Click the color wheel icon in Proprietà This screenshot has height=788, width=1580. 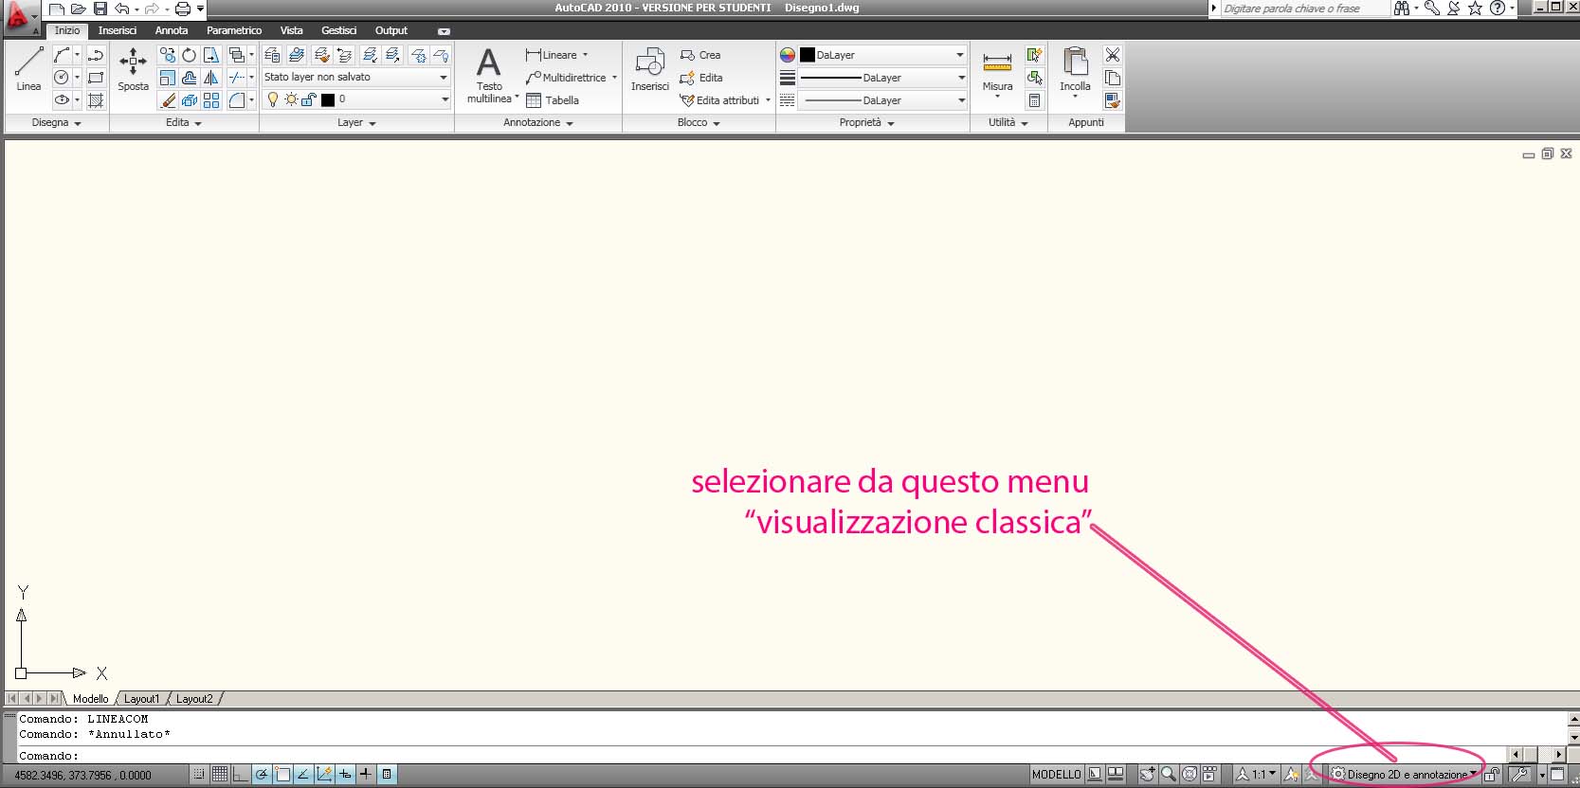[788, 55]
